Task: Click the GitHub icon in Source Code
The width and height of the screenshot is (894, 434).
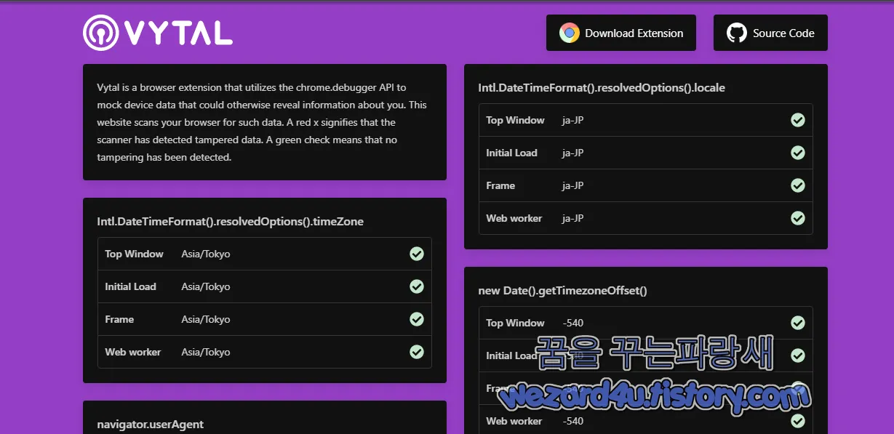Action: (737, 33)
